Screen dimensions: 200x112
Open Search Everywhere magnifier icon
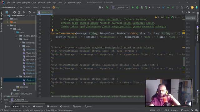pyautogui.click(x=187, y=7)
